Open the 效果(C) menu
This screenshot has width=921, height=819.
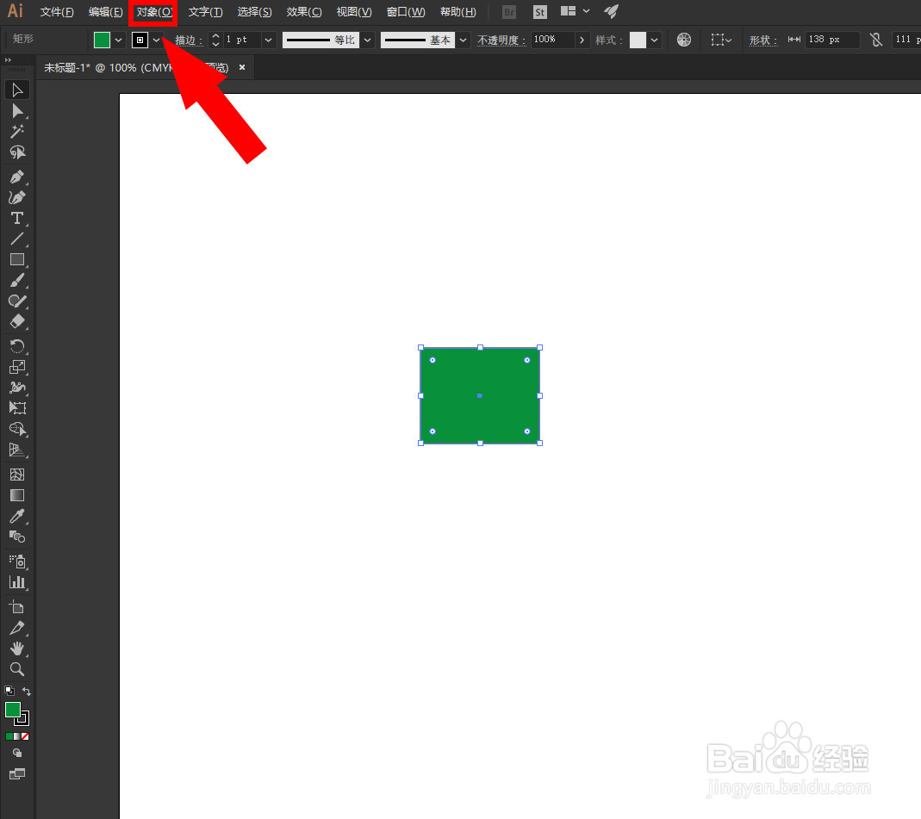pyautogui.click(x=303, y=12)
